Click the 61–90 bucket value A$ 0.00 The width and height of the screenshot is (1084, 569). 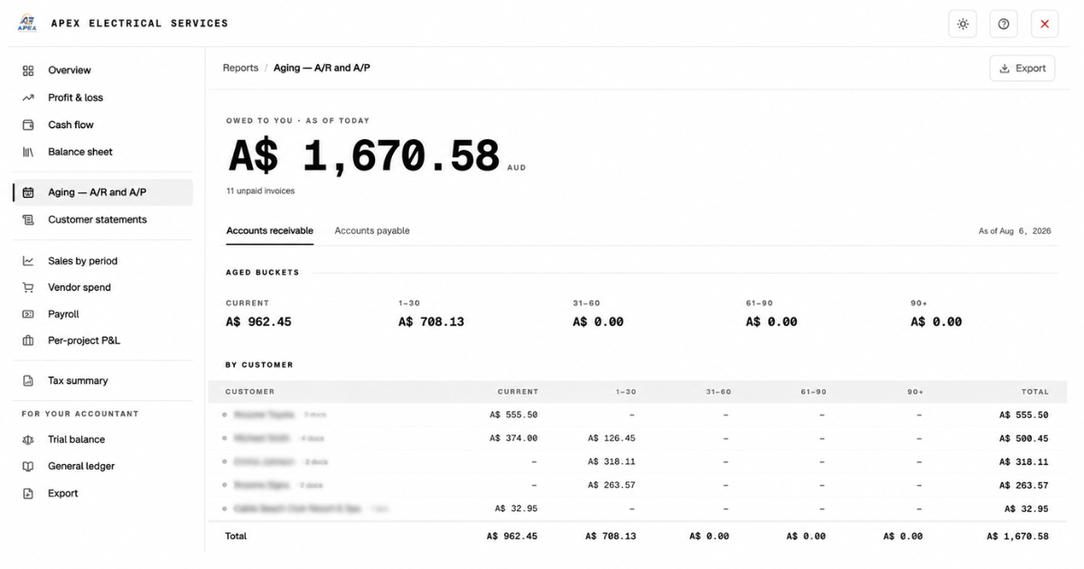pos(771,322)
